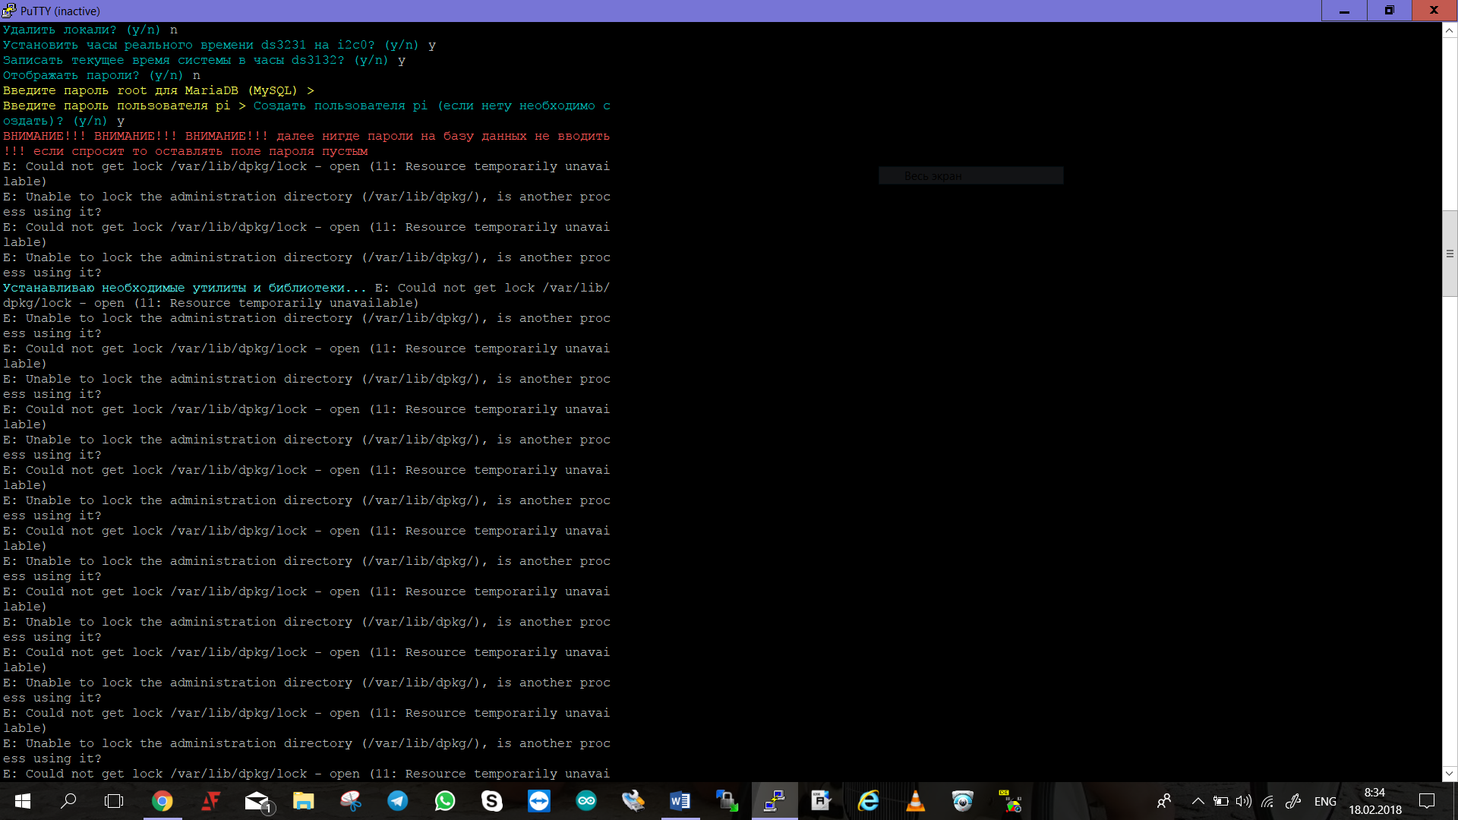Image resolution: width=1458 pixels, height=820 pixels.
Task: Click the PuTTY title bar icon menu
Action: [9, 11]
